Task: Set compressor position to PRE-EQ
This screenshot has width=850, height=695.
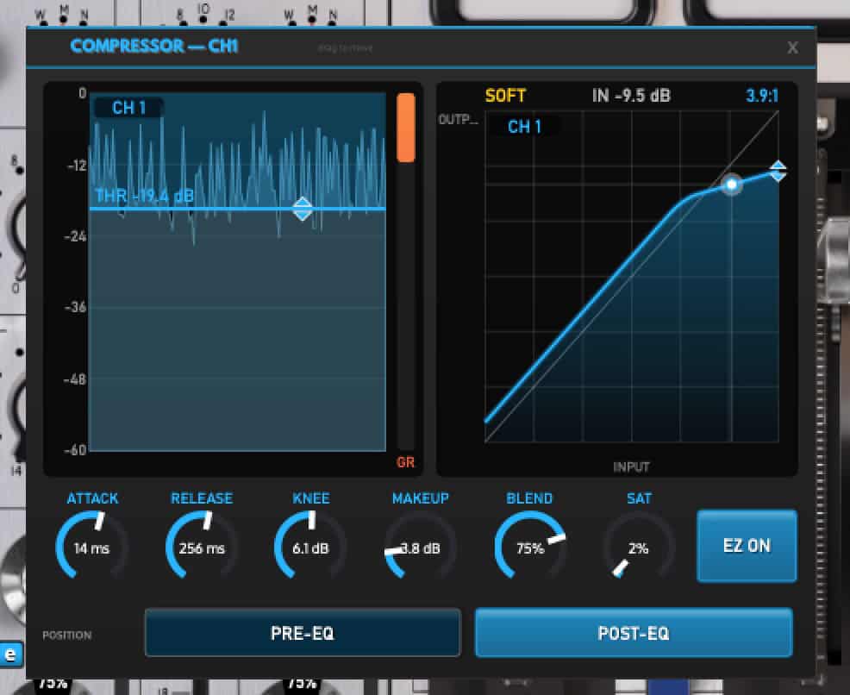Action: 303,633
